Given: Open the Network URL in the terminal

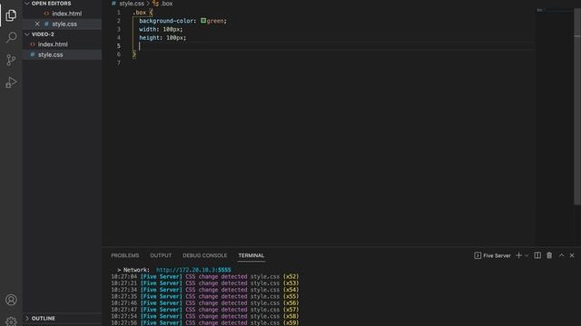Looking at the screenshot, I should click(193, 270).
